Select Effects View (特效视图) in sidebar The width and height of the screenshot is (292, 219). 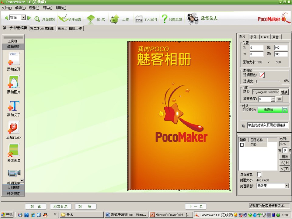pos(13,194)
